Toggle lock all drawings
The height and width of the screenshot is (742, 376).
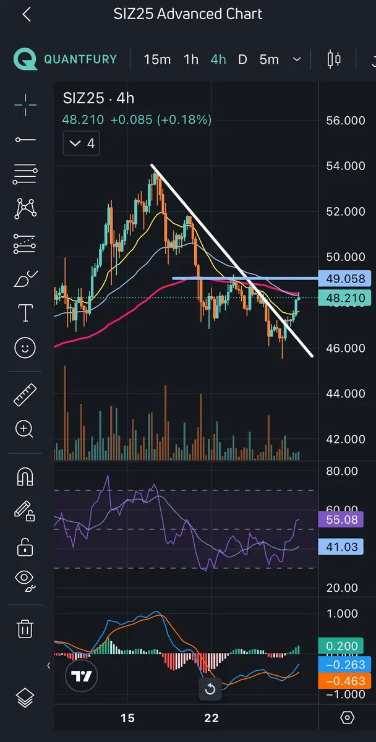click(x=25, y=546)
